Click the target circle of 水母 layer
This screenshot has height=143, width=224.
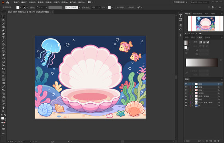point(219,87)
